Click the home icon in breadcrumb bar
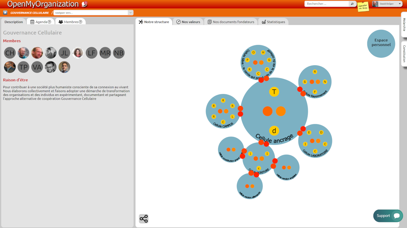Screen dimensions: 407x228 (x=5, y=12)
